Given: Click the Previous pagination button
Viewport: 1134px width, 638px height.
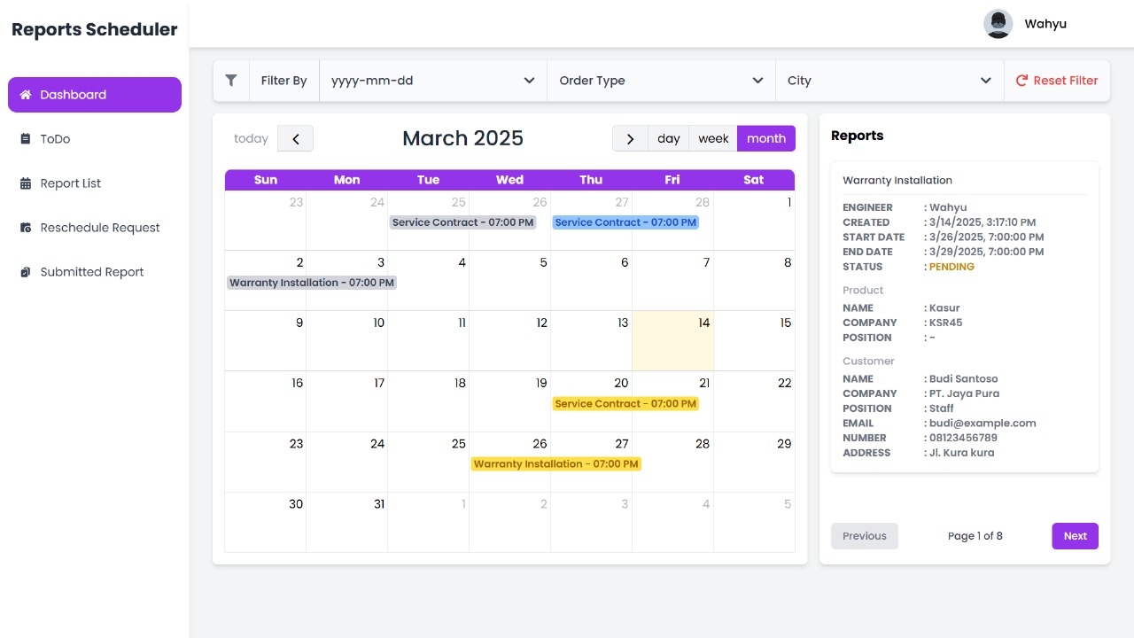Looking at the screenshot, I should [x=864, y=535].
